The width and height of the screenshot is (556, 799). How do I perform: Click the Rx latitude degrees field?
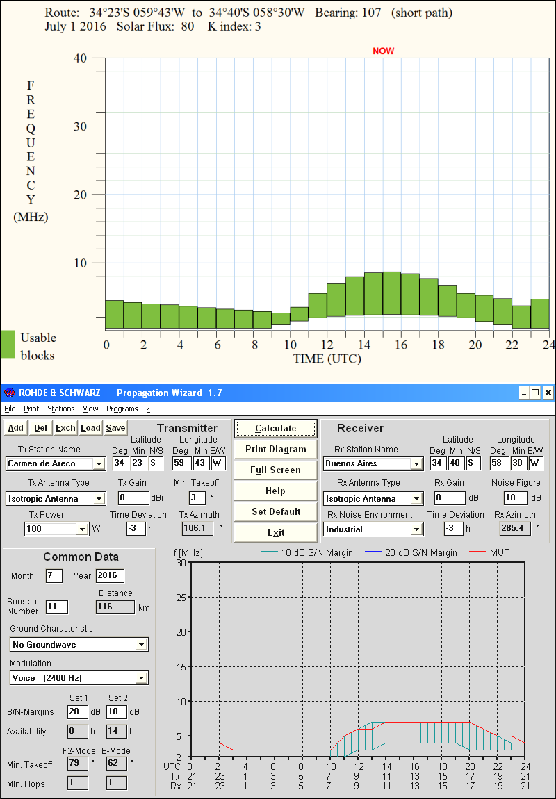(x=437, y=463)
